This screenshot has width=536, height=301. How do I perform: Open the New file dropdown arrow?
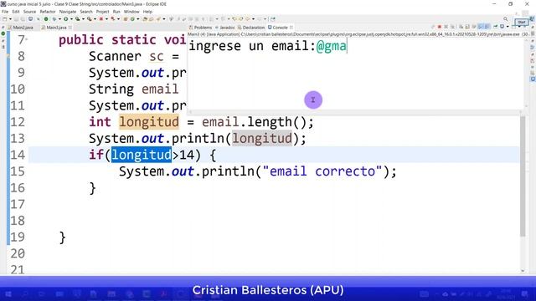coord(10,19)
